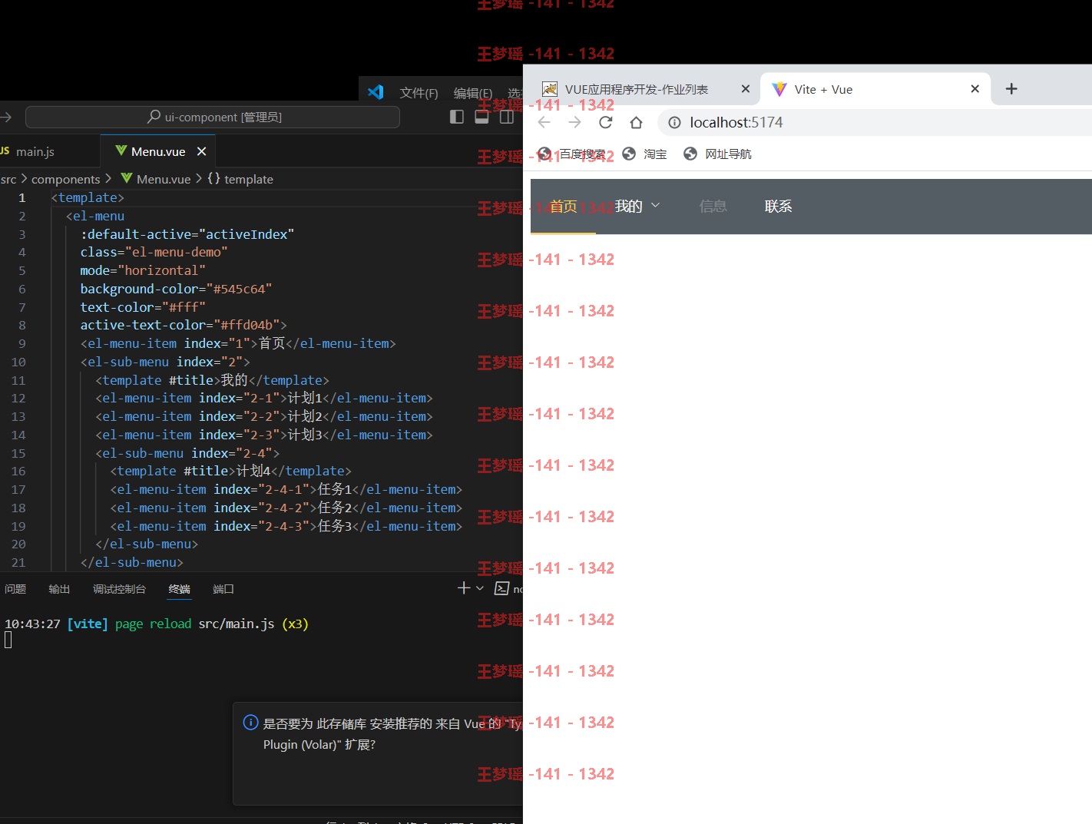Click the vite page reload terminal line
The height and width of the screenshot is (824, 1092).
tap(157, 624)
